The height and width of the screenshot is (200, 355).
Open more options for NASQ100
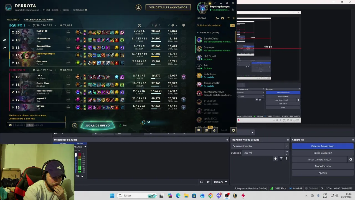68,32
